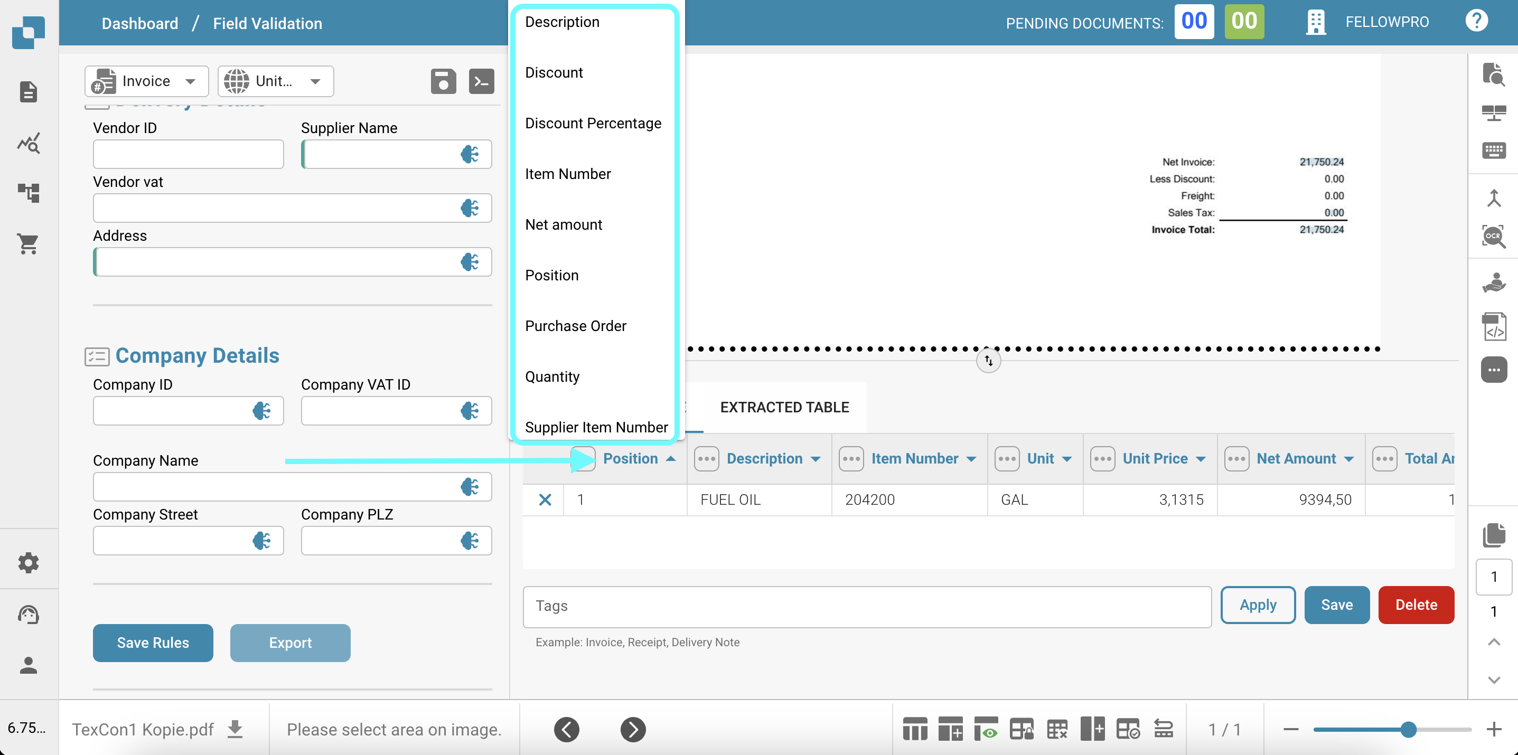This screenshot has height=755, width=1518.
Task: Go to next document with right arrow
Action: click(633, 730)
